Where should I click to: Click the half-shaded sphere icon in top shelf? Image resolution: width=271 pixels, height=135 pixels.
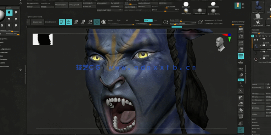coord(104,22)
